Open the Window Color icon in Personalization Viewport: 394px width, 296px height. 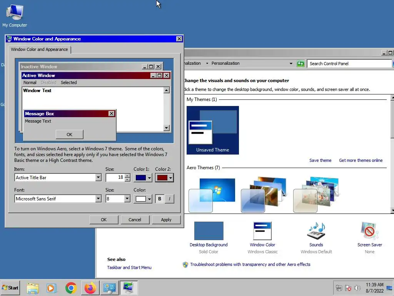coord(262,231)
